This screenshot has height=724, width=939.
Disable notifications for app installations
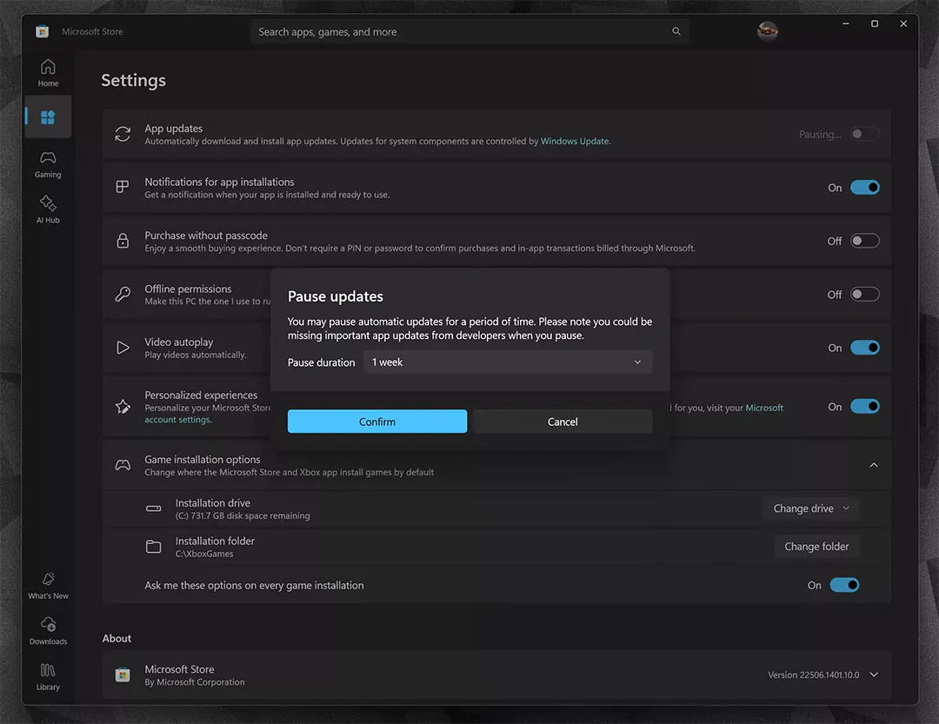click(865, 187)
